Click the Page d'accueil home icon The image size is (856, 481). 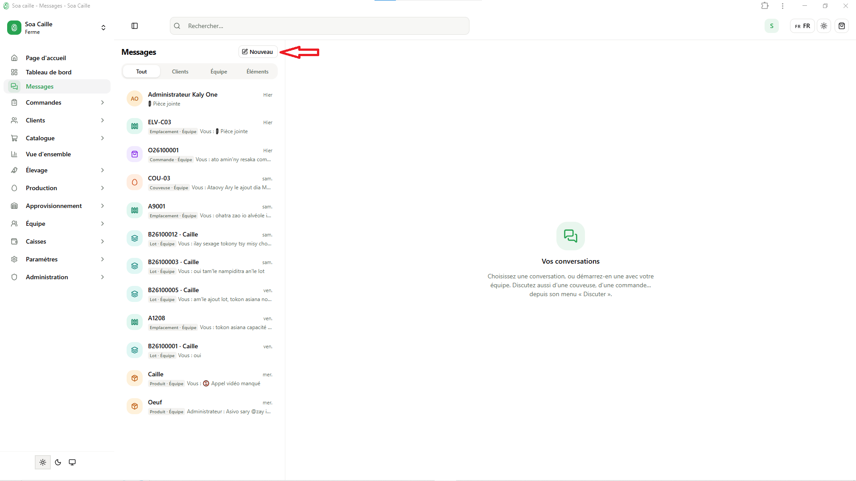pos(14,58)
